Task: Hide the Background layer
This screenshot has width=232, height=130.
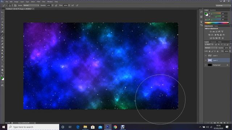Action: (x=206, y=65)
